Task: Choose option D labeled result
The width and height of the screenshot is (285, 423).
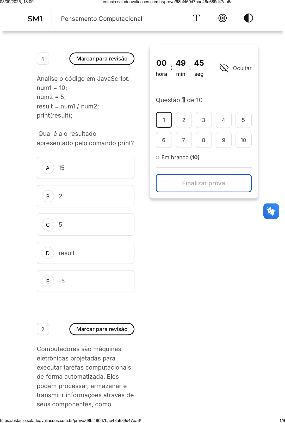Action: coord(85,253)
